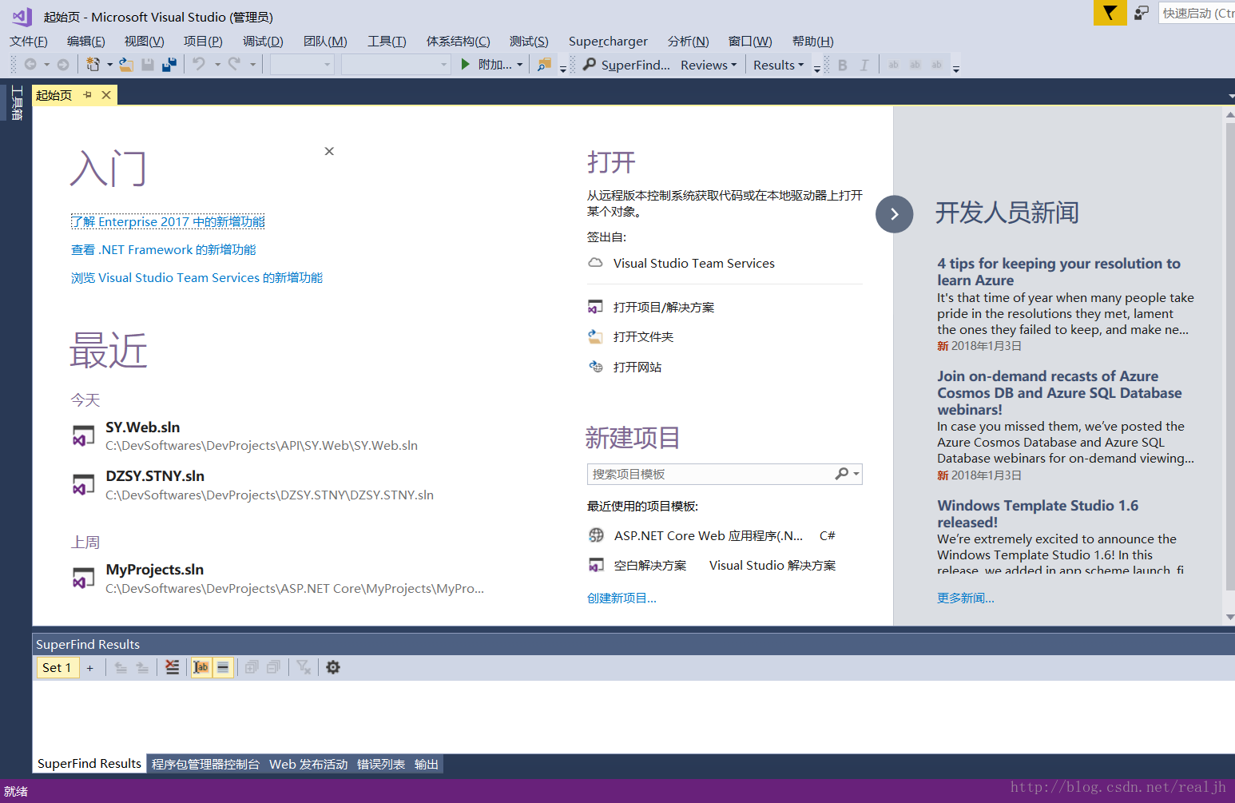Click the green Start/Attach play button
Image resolution: width=1235 pixels, height=803 pixels.
466,65
